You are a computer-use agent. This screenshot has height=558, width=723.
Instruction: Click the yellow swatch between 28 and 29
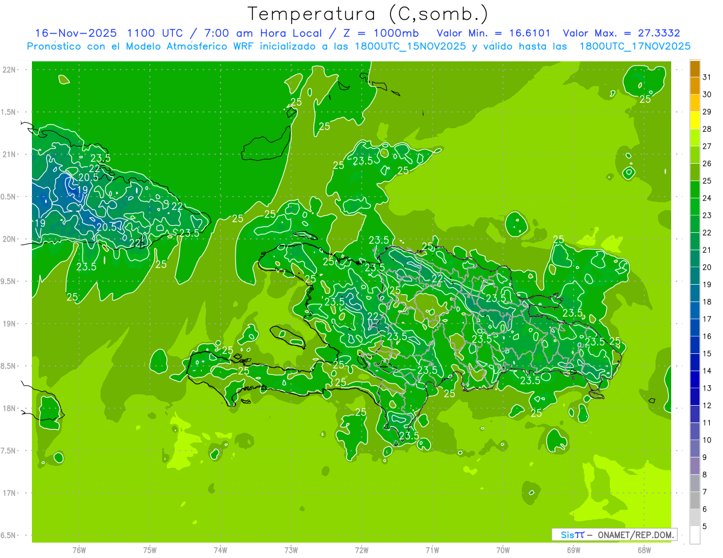695,120
